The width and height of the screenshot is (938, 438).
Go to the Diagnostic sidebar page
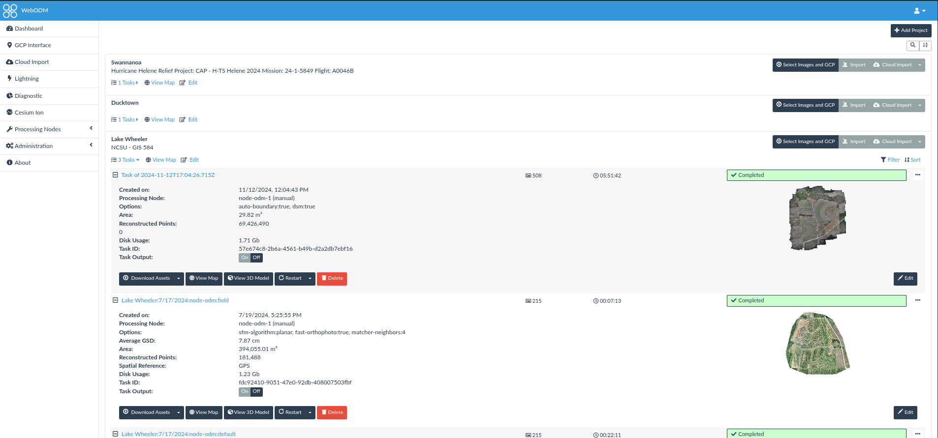pos(28,96)
